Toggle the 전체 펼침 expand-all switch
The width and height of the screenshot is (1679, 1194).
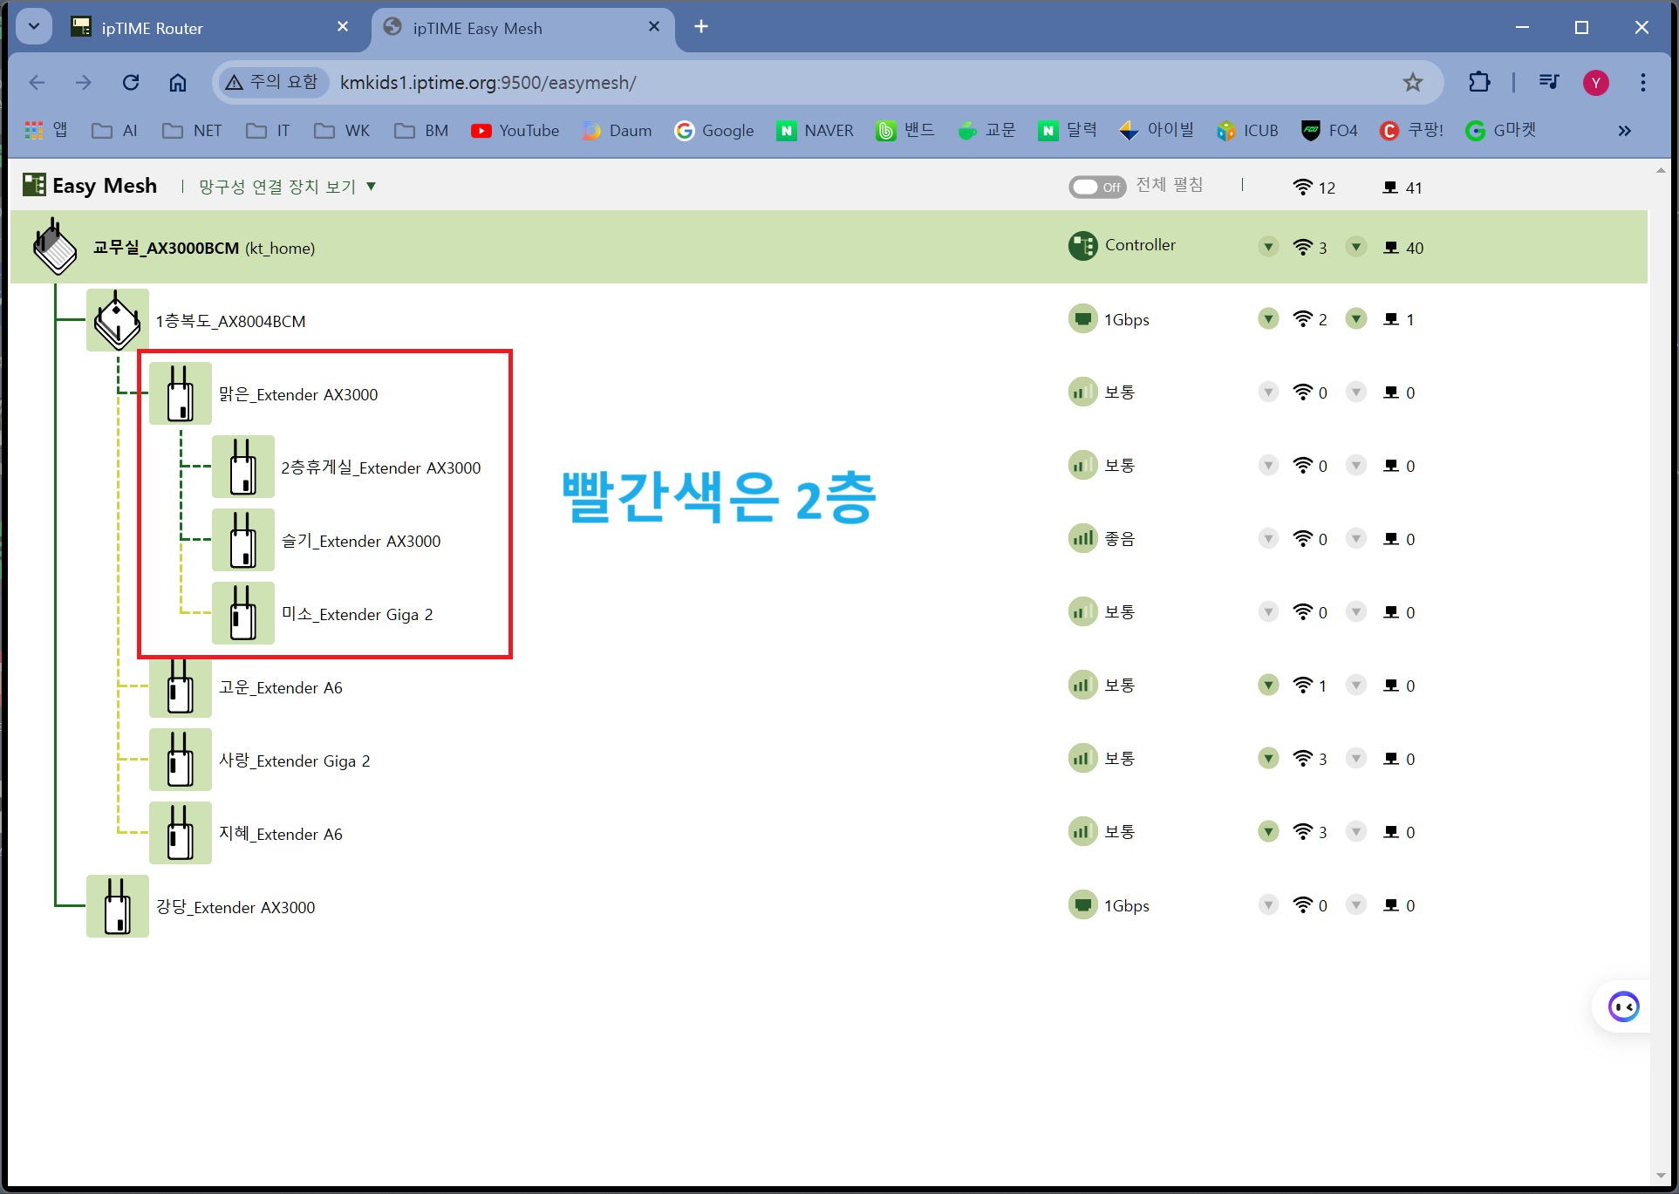[x=1097, y=187]
